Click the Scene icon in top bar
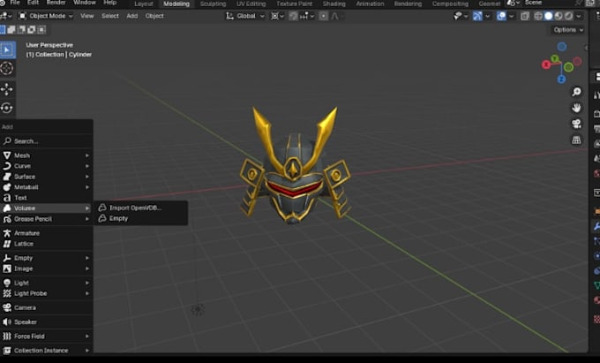Viewport: 600px width, 363px height. click(x=511, y=3)
